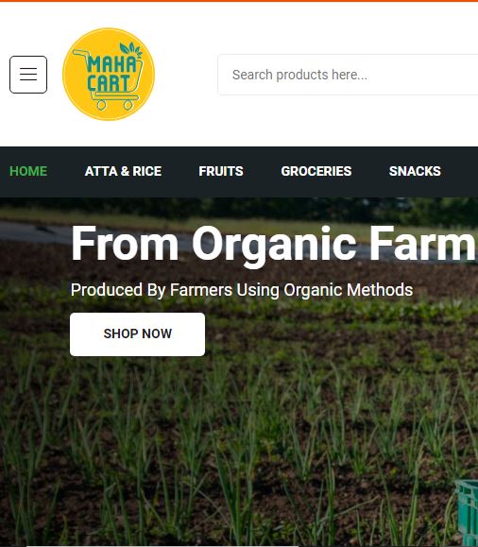Click white header space beside logo
The image size is (478, 547).
[x=186, y=75]
